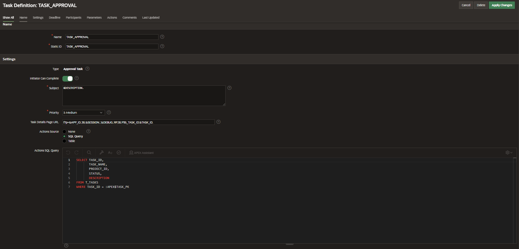Click the code editor bottom resize handle
Viewport: 519px width, 249px height.
(x=290, y=244)
